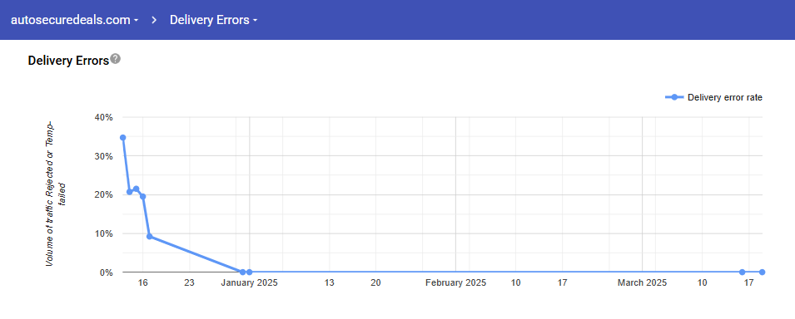Screen dimensions: 795x319
Task: Click the zero-value point at January 2025
Action: click(249, 272)
